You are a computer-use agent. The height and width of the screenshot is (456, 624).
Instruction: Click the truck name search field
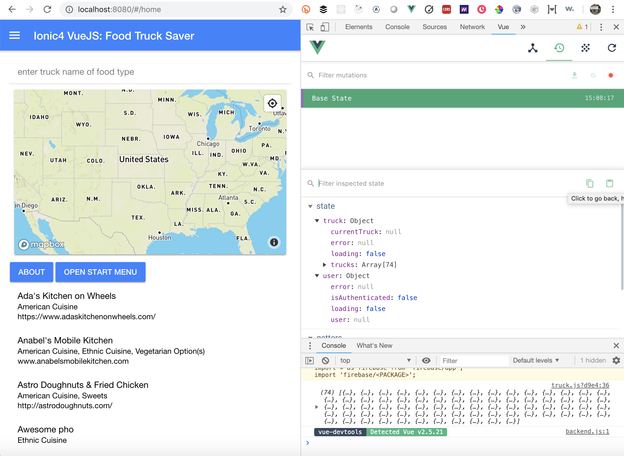(150, 72)
